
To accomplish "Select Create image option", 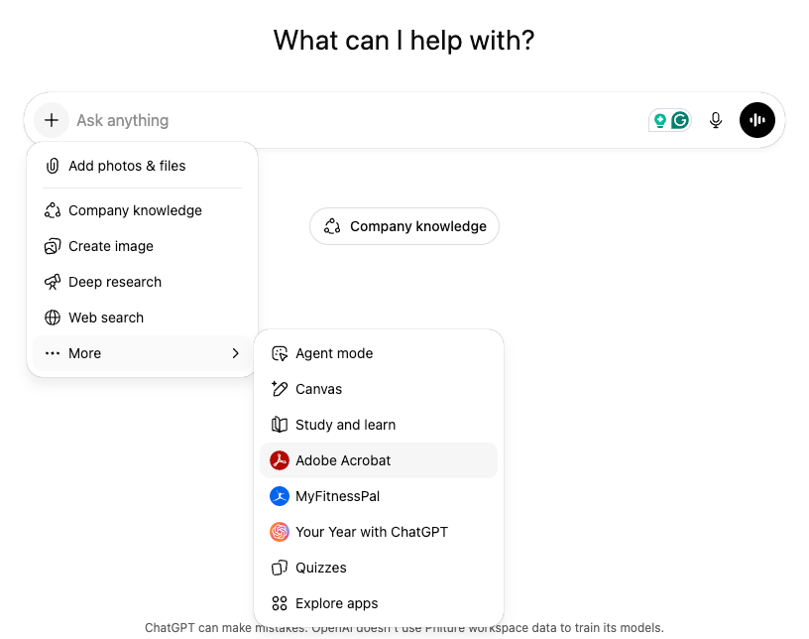I will point(110,246).
